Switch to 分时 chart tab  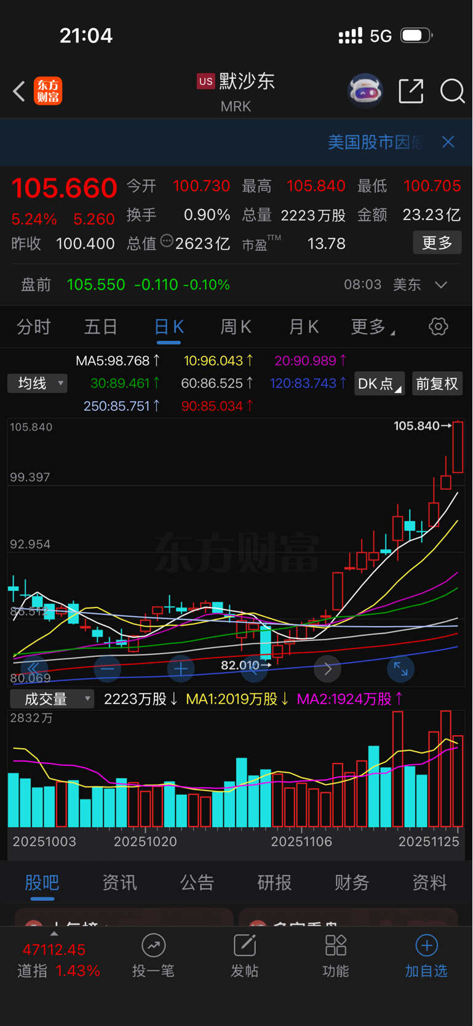[x=34, y=327]
